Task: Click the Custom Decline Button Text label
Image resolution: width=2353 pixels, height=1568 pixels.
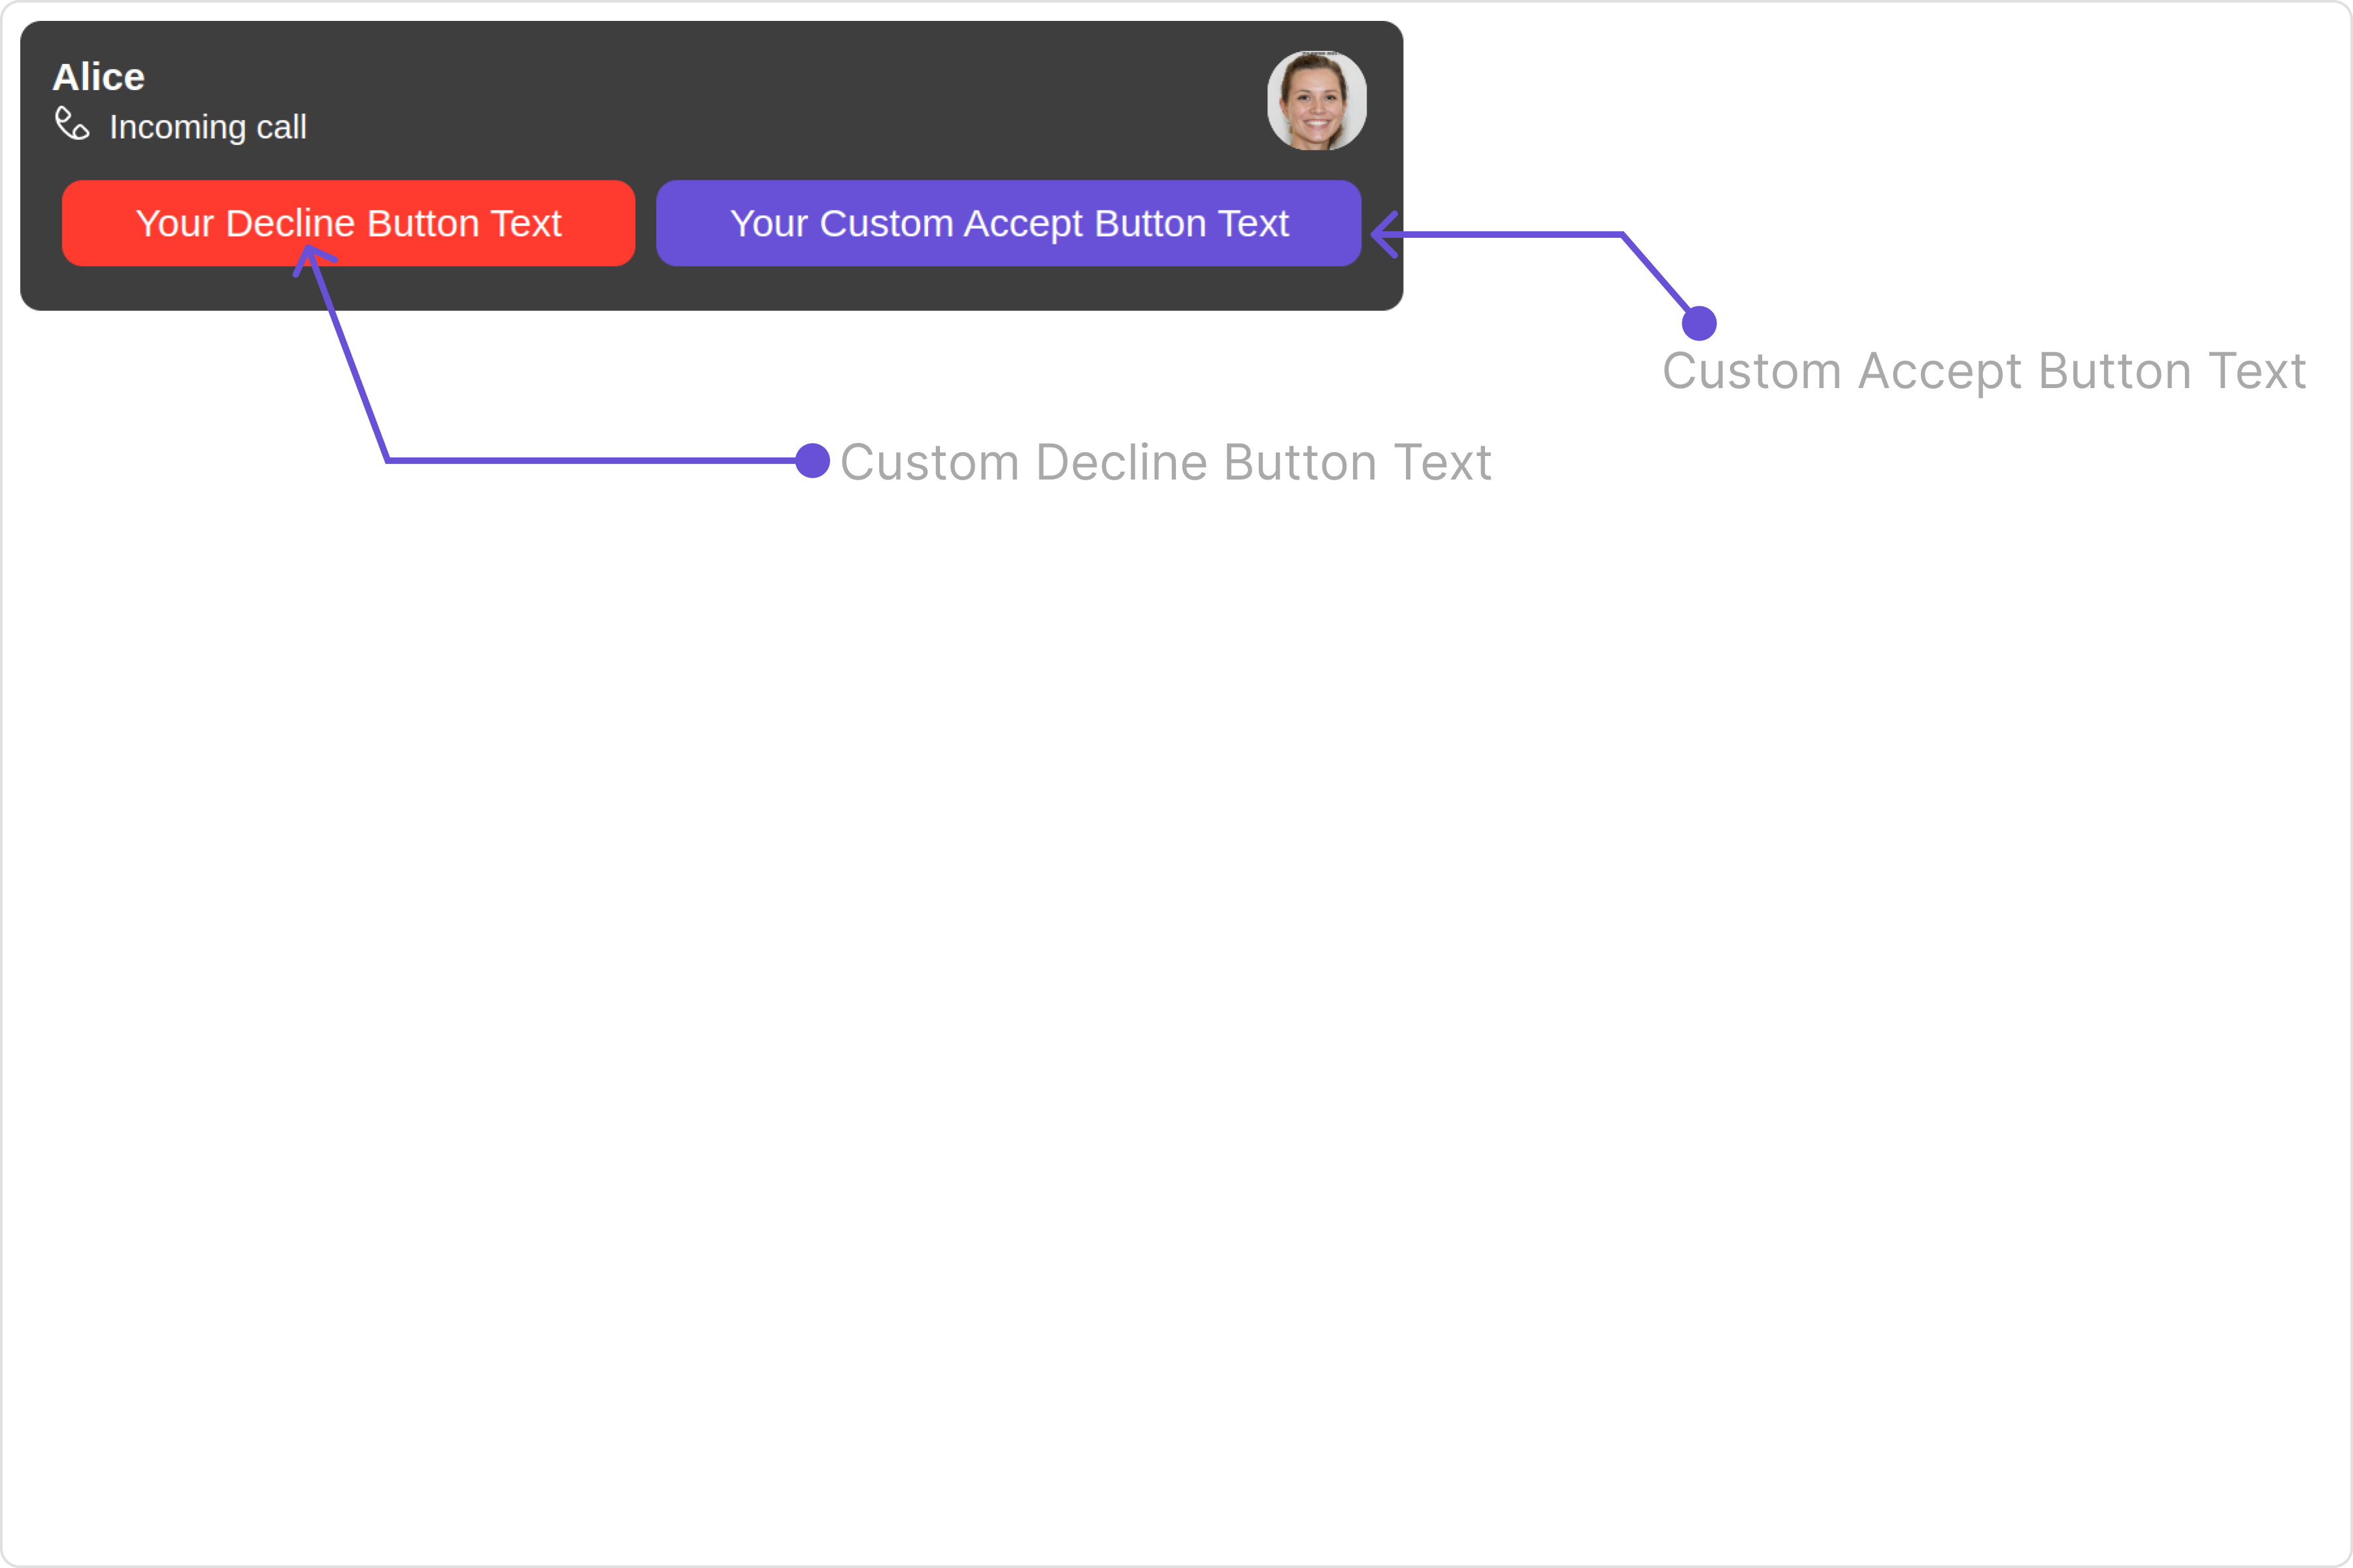Action: click(x=1165, y=463)
